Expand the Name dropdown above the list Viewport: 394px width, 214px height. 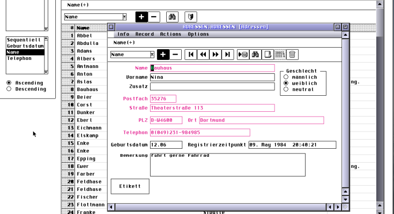pos(124,17)
